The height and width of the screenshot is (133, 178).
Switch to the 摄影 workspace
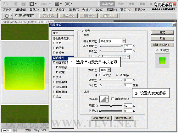point(142,4)
